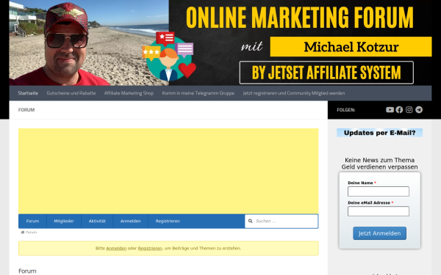Open the YouTube follow icon

click(x=390, y=110)
